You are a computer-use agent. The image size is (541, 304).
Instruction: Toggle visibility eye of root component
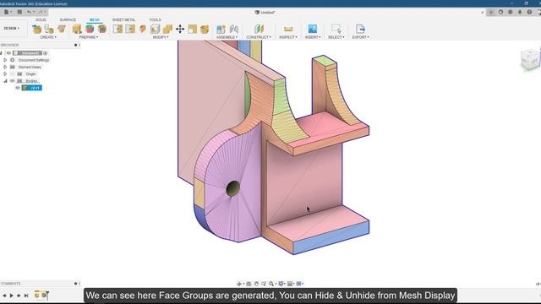(x=8, y=53)
